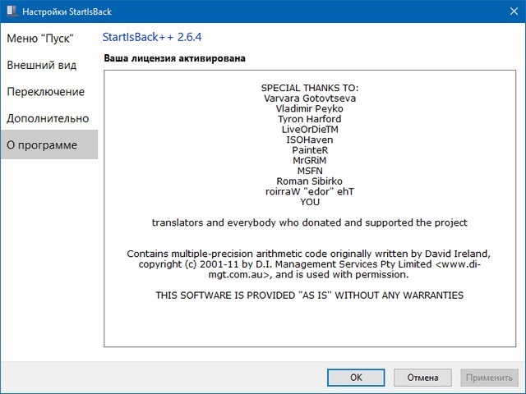526x394 pixels.
Task: Click the name Roman Sibirko
Action: (310, 181)
